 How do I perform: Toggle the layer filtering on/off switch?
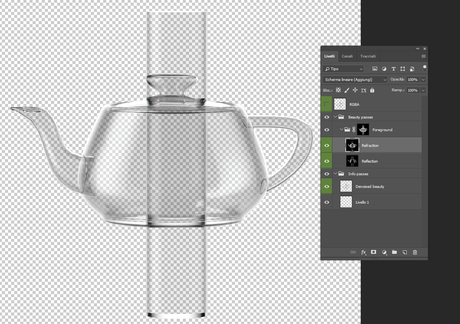click(x=425, y=68)
